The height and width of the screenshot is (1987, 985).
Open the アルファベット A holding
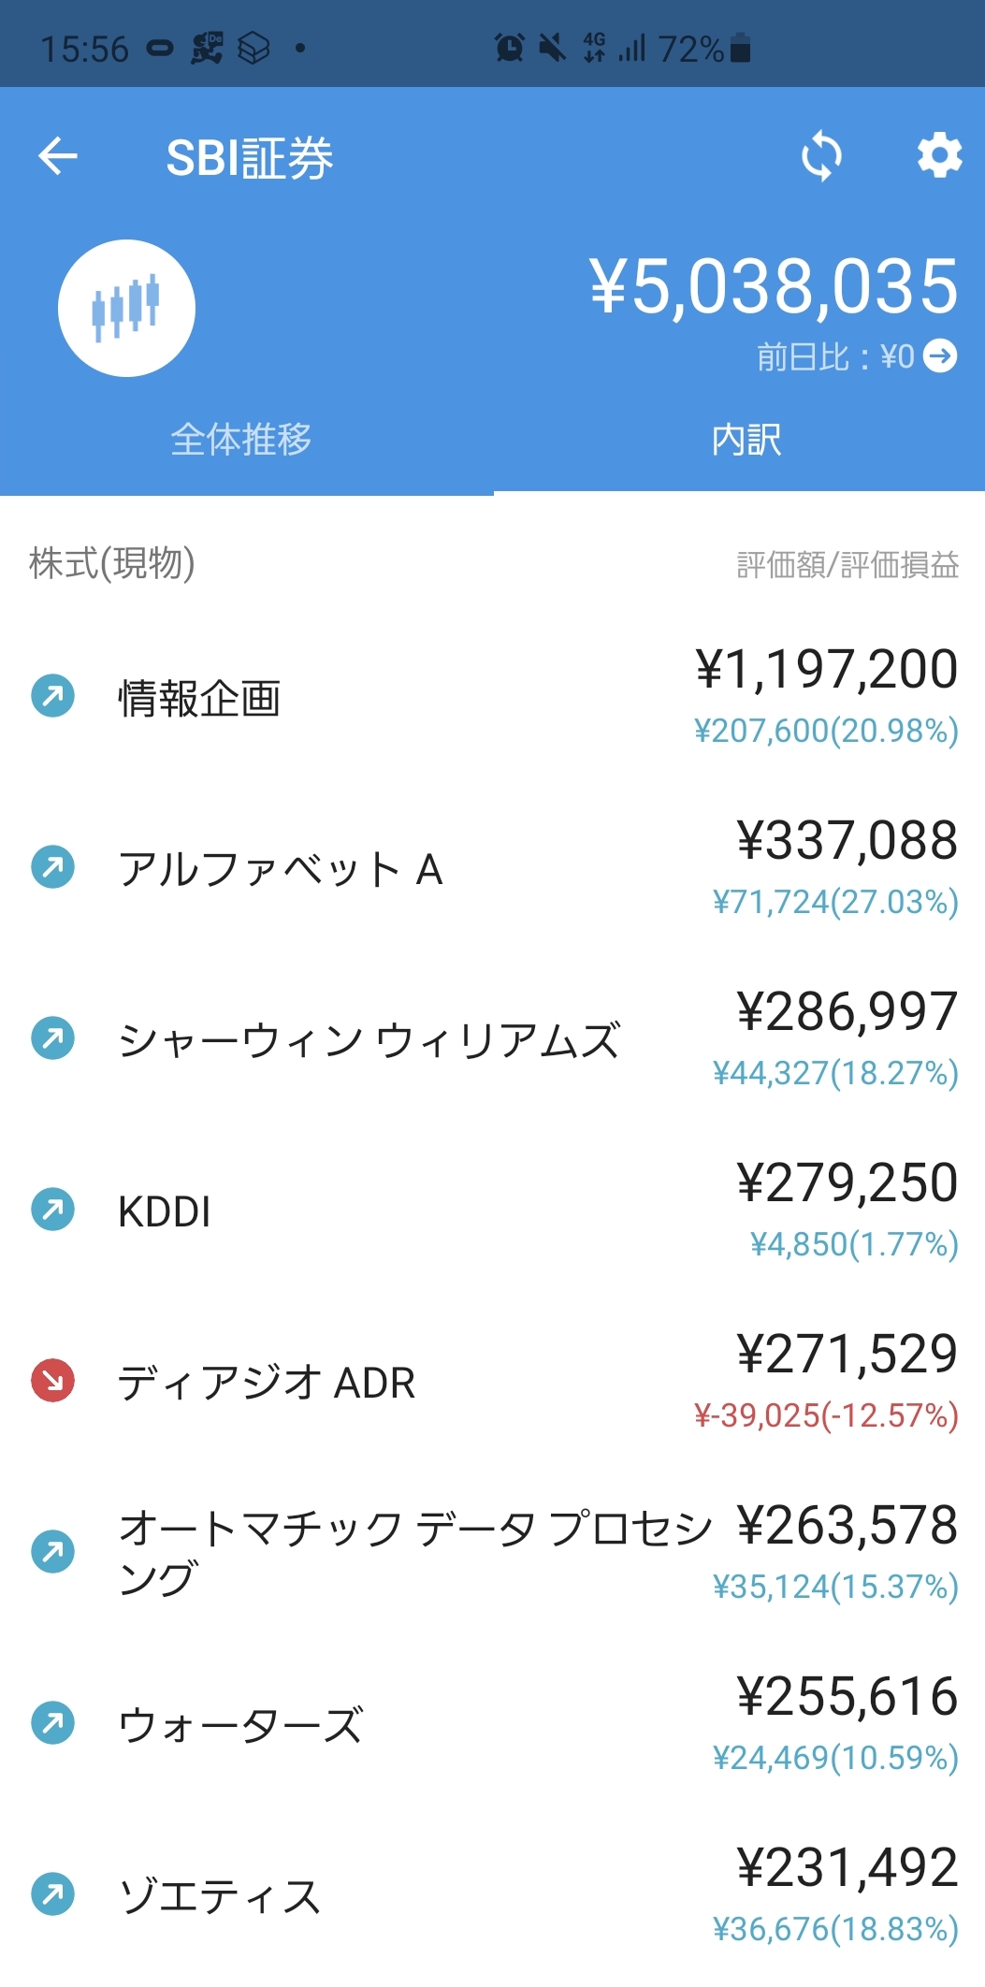click(280, 869)
